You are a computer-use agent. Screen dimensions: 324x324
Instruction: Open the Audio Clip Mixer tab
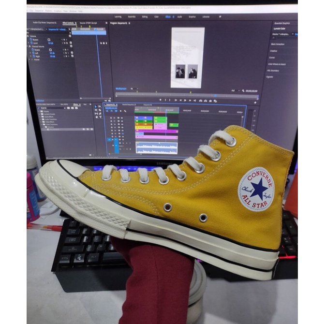point(44,23)
